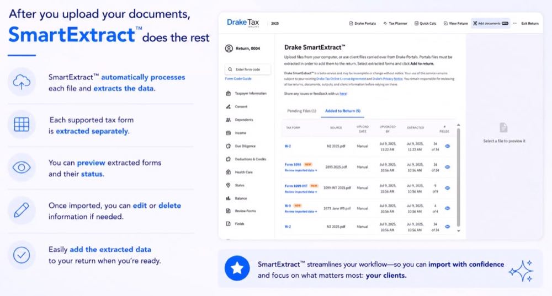Click the Source column header
Screen dimensions: 552x296
pyautogui.click(x=336, y=128)
